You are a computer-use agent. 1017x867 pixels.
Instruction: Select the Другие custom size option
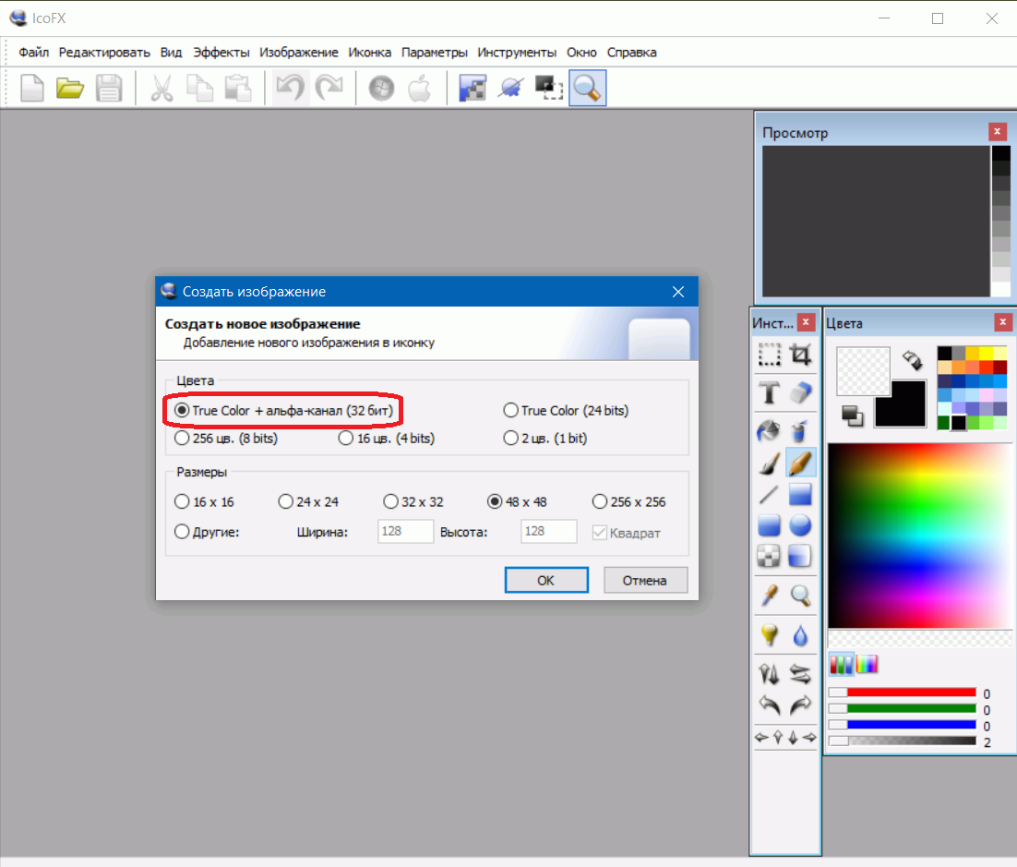point(207,532)
